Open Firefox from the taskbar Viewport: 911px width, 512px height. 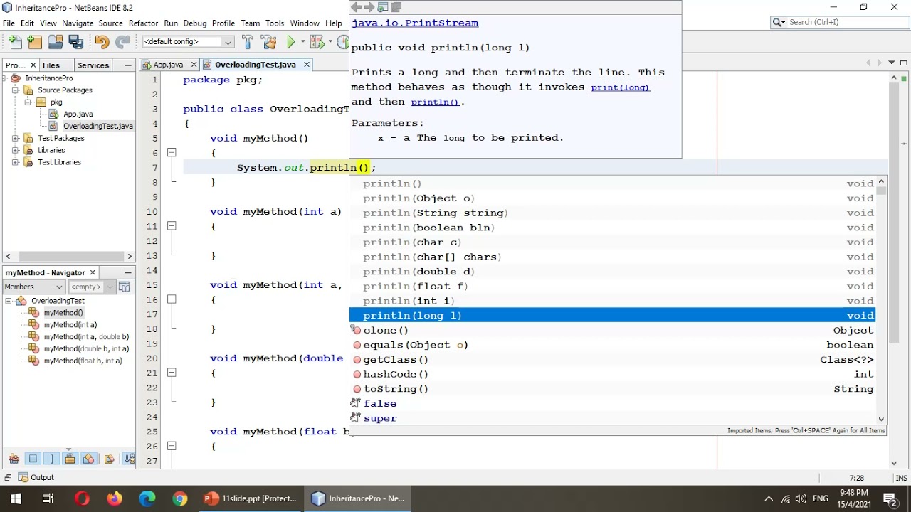114,498
